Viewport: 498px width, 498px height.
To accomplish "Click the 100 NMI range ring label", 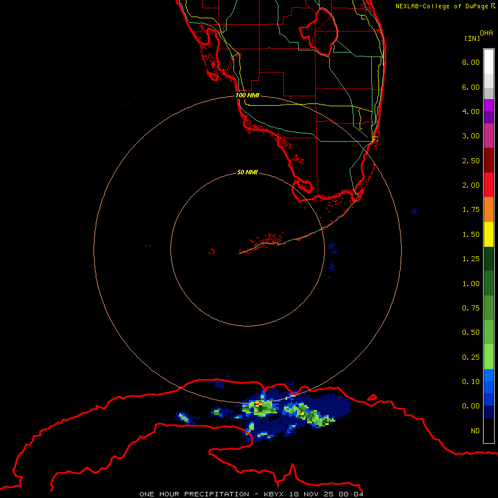I will pos(247,95).
